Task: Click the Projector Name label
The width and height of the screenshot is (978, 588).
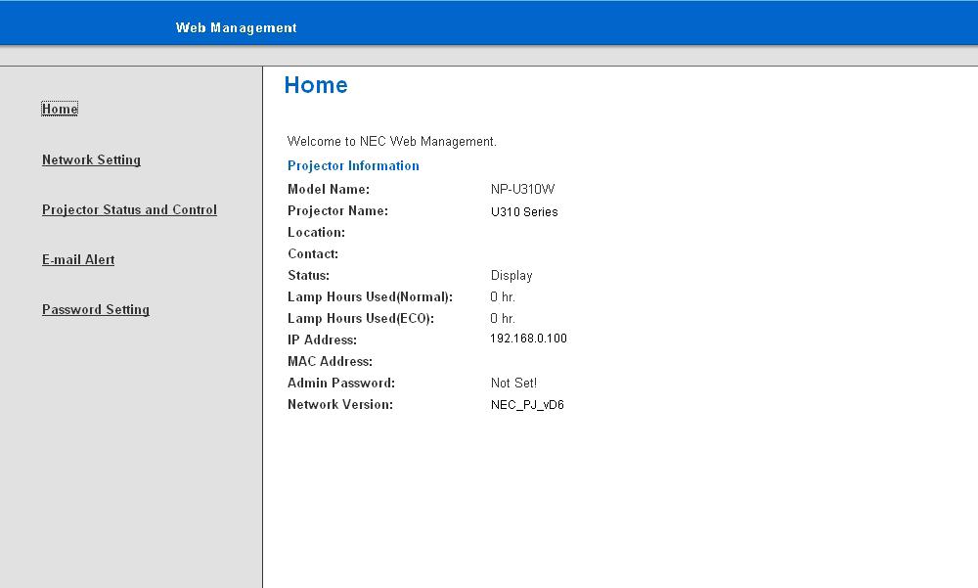Action: tap(337, 211)
